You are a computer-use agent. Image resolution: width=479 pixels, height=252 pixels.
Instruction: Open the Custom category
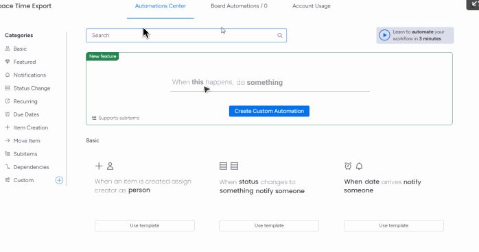[x=23, y=180]
